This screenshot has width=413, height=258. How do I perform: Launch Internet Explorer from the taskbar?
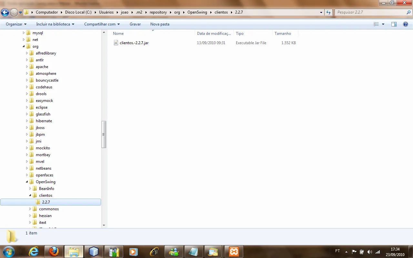click(x=33, y=251)
